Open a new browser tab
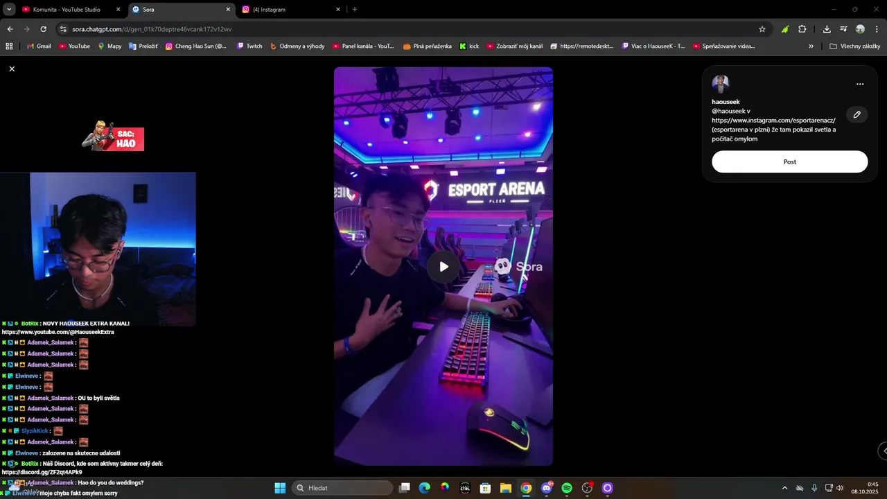Viewport: 887px width, 499px height. [x=355, y=10]
